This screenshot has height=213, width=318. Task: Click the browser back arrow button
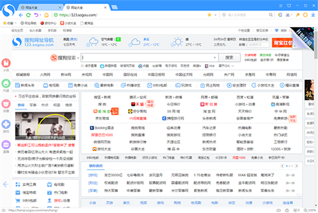click(21, 15)
